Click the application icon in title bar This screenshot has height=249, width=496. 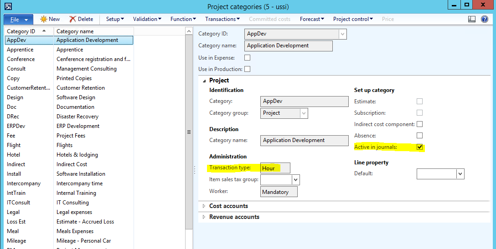point(8,6)
